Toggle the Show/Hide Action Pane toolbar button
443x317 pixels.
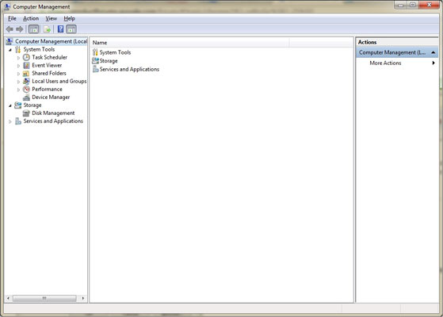(71, 29)
